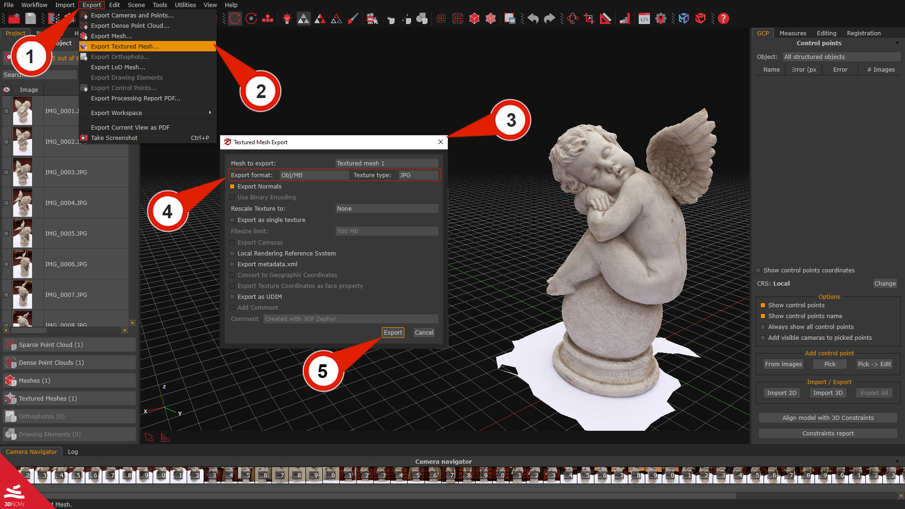
Task: Open the measurement ruler tool
Action: pyautogui.click(x=606, y=19)
